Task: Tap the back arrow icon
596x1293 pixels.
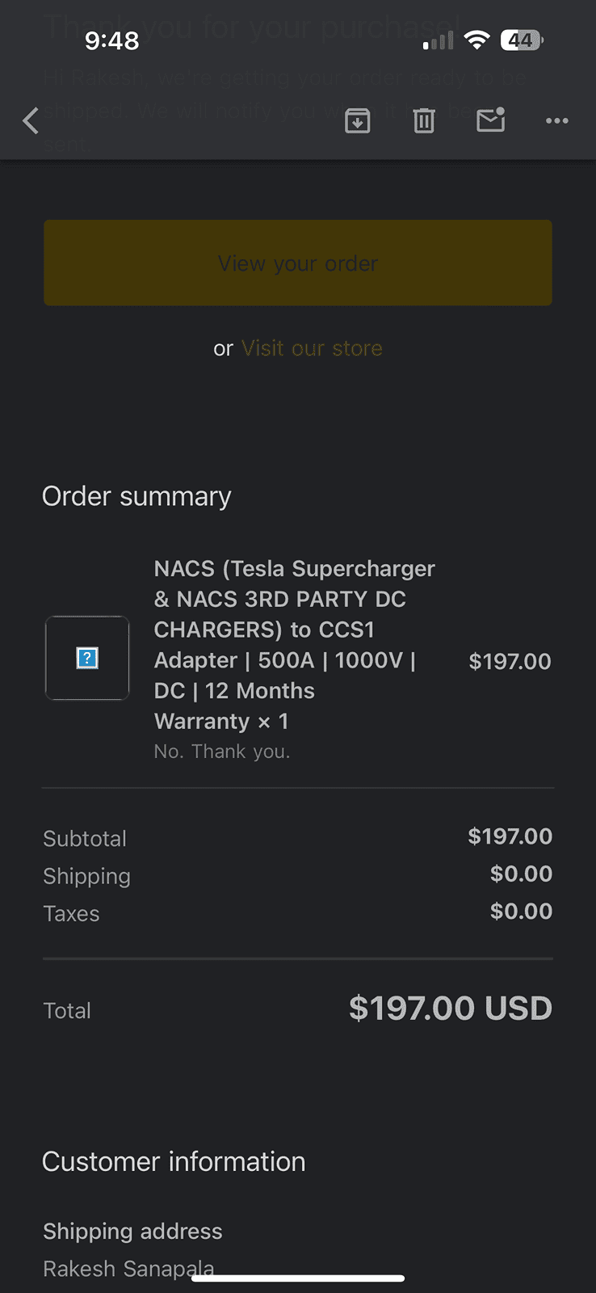Action: pyautogui.click(x=31, y=121)
